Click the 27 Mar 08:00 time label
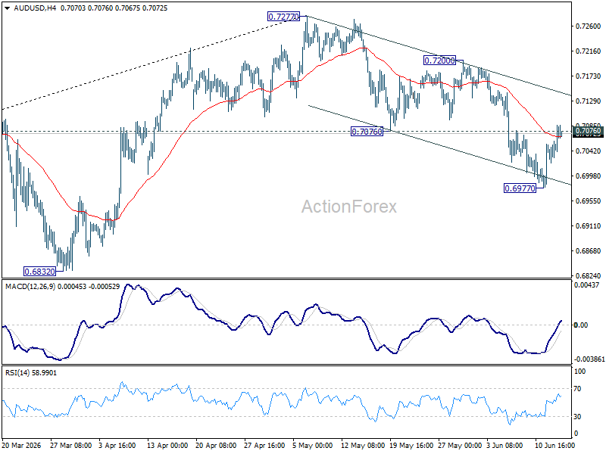Viewport: 606px width, 454px height. (x=70, y=446)
